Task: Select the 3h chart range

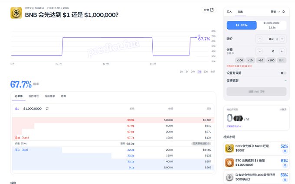Action: click(x=187, y=72)
